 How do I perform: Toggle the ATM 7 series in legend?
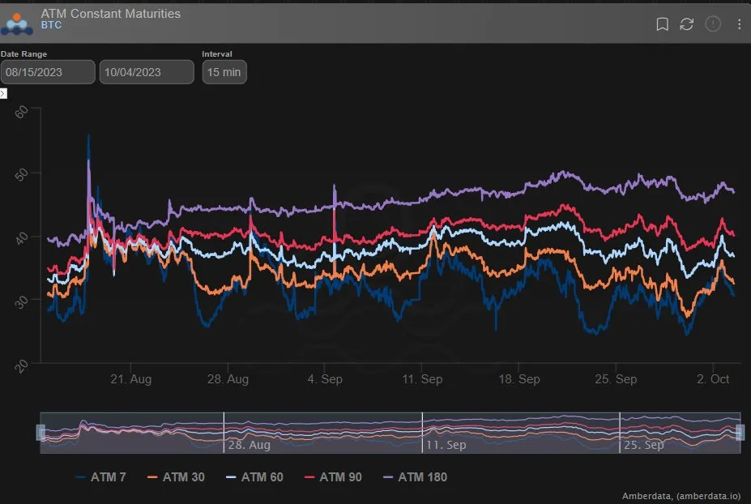click(101, 477)
